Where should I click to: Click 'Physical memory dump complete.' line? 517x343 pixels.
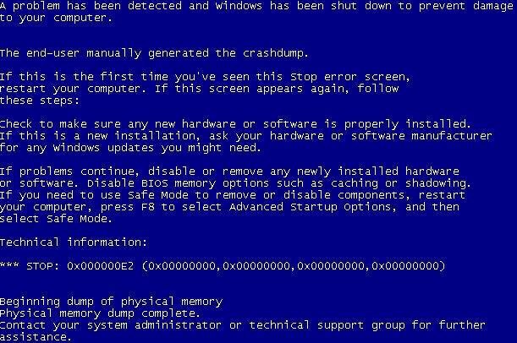click(x=100, y=313)
